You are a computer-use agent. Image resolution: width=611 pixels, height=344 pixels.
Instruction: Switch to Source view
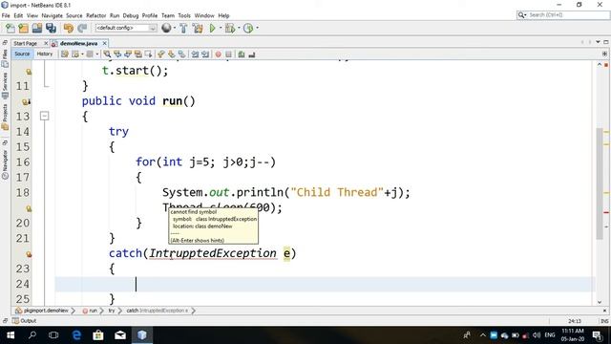click(x=22, y=54)
